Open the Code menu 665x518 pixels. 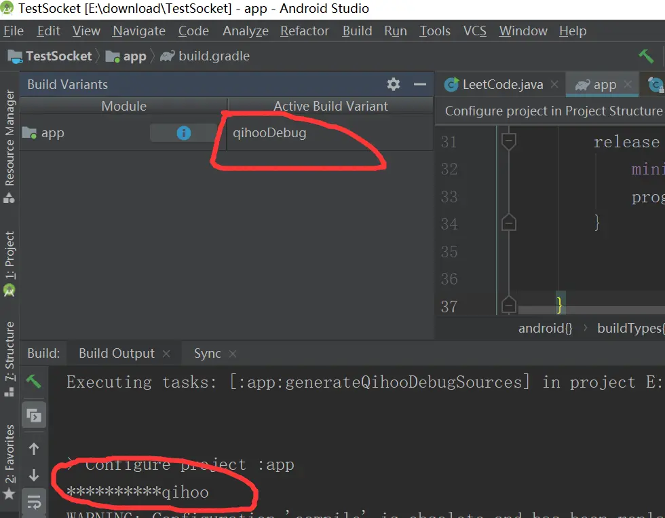coord(193,31)
